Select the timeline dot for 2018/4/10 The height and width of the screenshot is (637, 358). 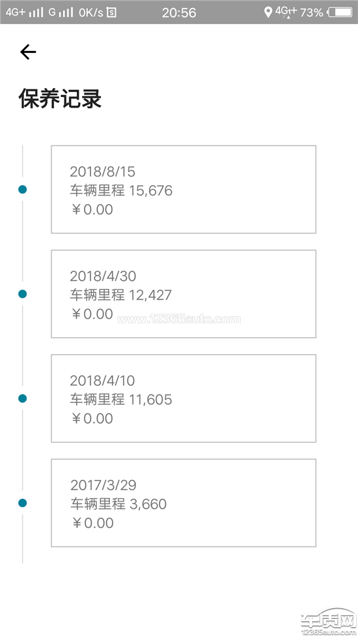tap(23, 398)
